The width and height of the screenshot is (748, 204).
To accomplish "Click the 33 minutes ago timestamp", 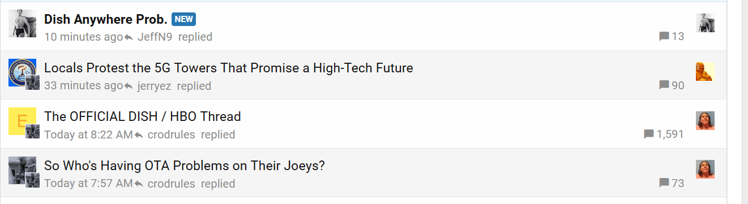I will [x=83, y=86].
